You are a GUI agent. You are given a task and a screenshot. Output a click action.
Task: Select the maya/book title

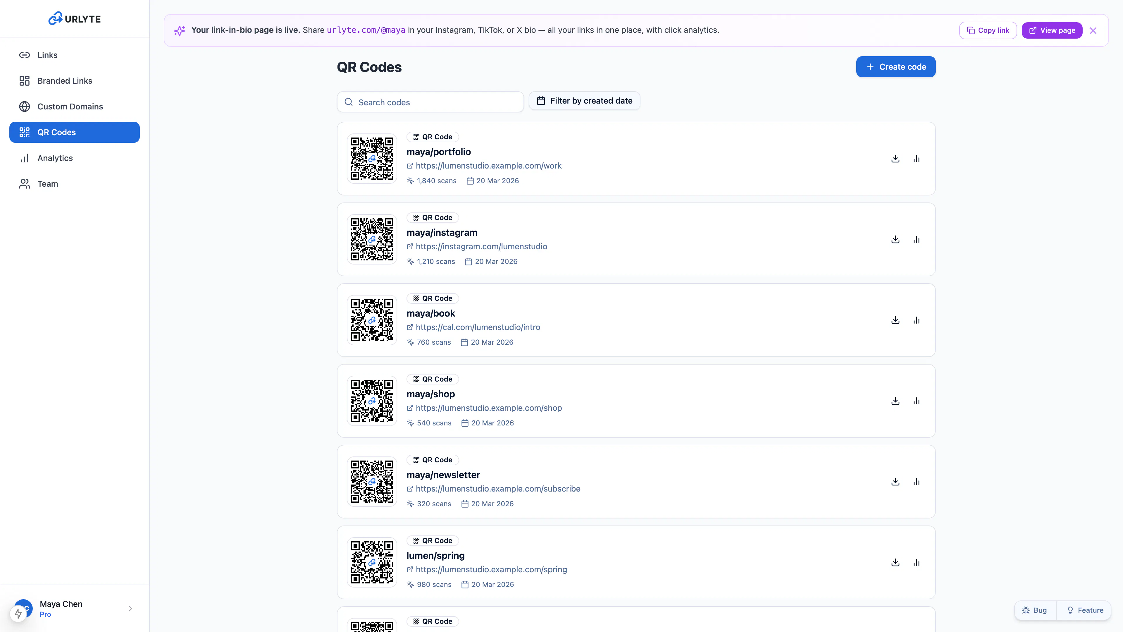pyautogui.click(x=431, y=313)
